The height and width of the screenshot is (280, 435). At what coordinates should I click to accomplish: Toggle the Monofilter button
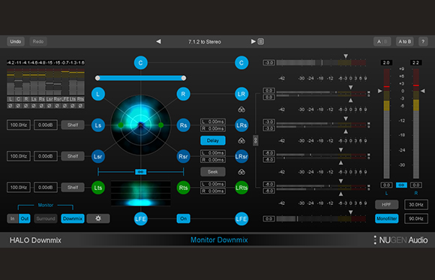(x=387, y=218)
